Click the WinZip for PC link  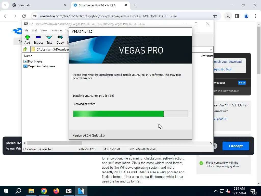[x=220, y=119]
